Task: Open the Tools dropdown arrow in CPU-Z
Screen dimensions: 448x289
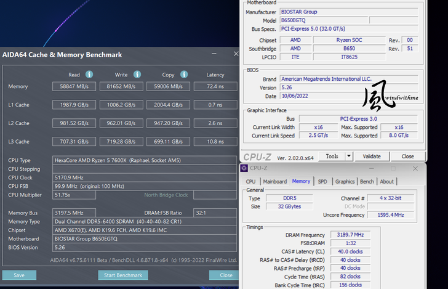Action: (349, 157)
